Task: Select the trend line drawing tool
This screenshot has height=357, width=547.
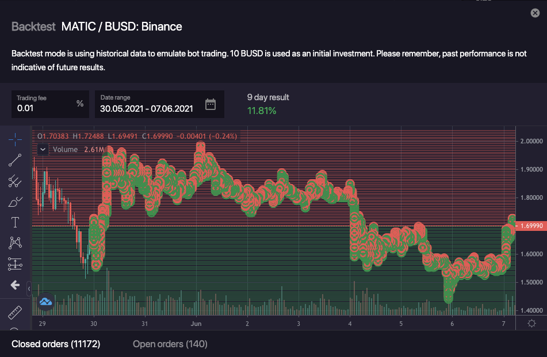Action: click(16, 160)
